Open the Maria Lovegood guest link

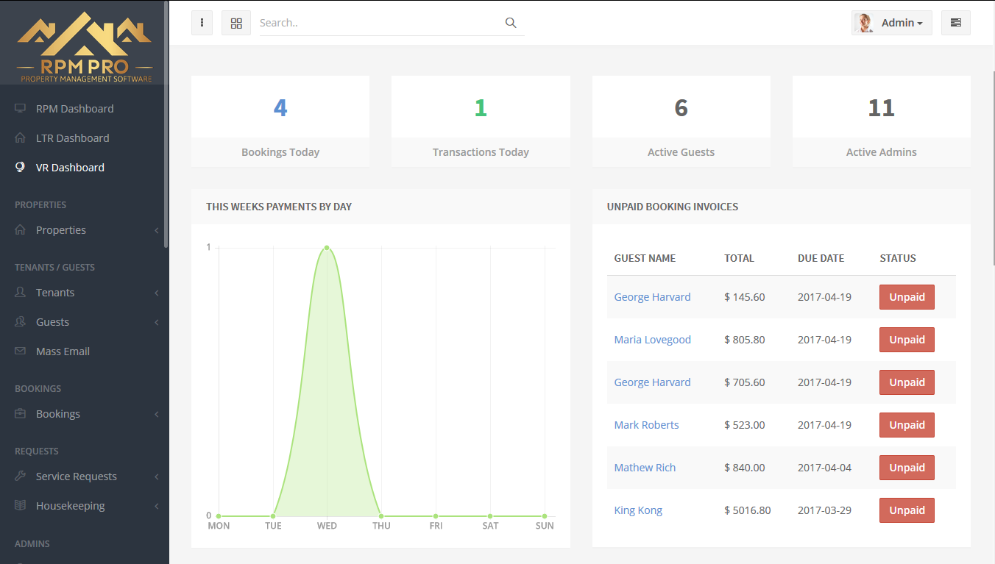click(653, 340)
